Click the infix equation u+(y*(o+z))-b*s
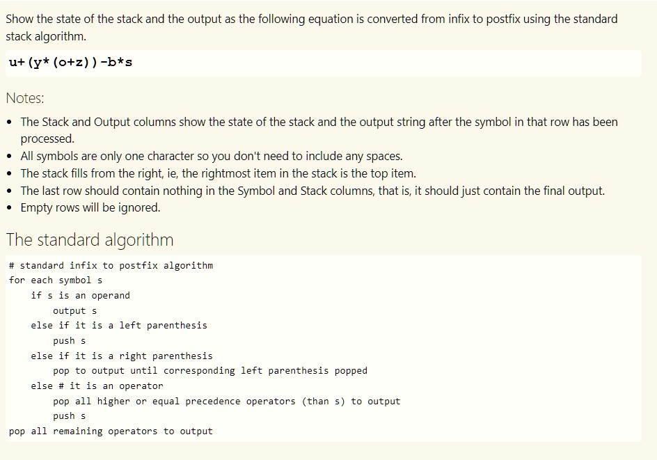The width and height of the screenshot is (657, 460). [x=70, y=63]
